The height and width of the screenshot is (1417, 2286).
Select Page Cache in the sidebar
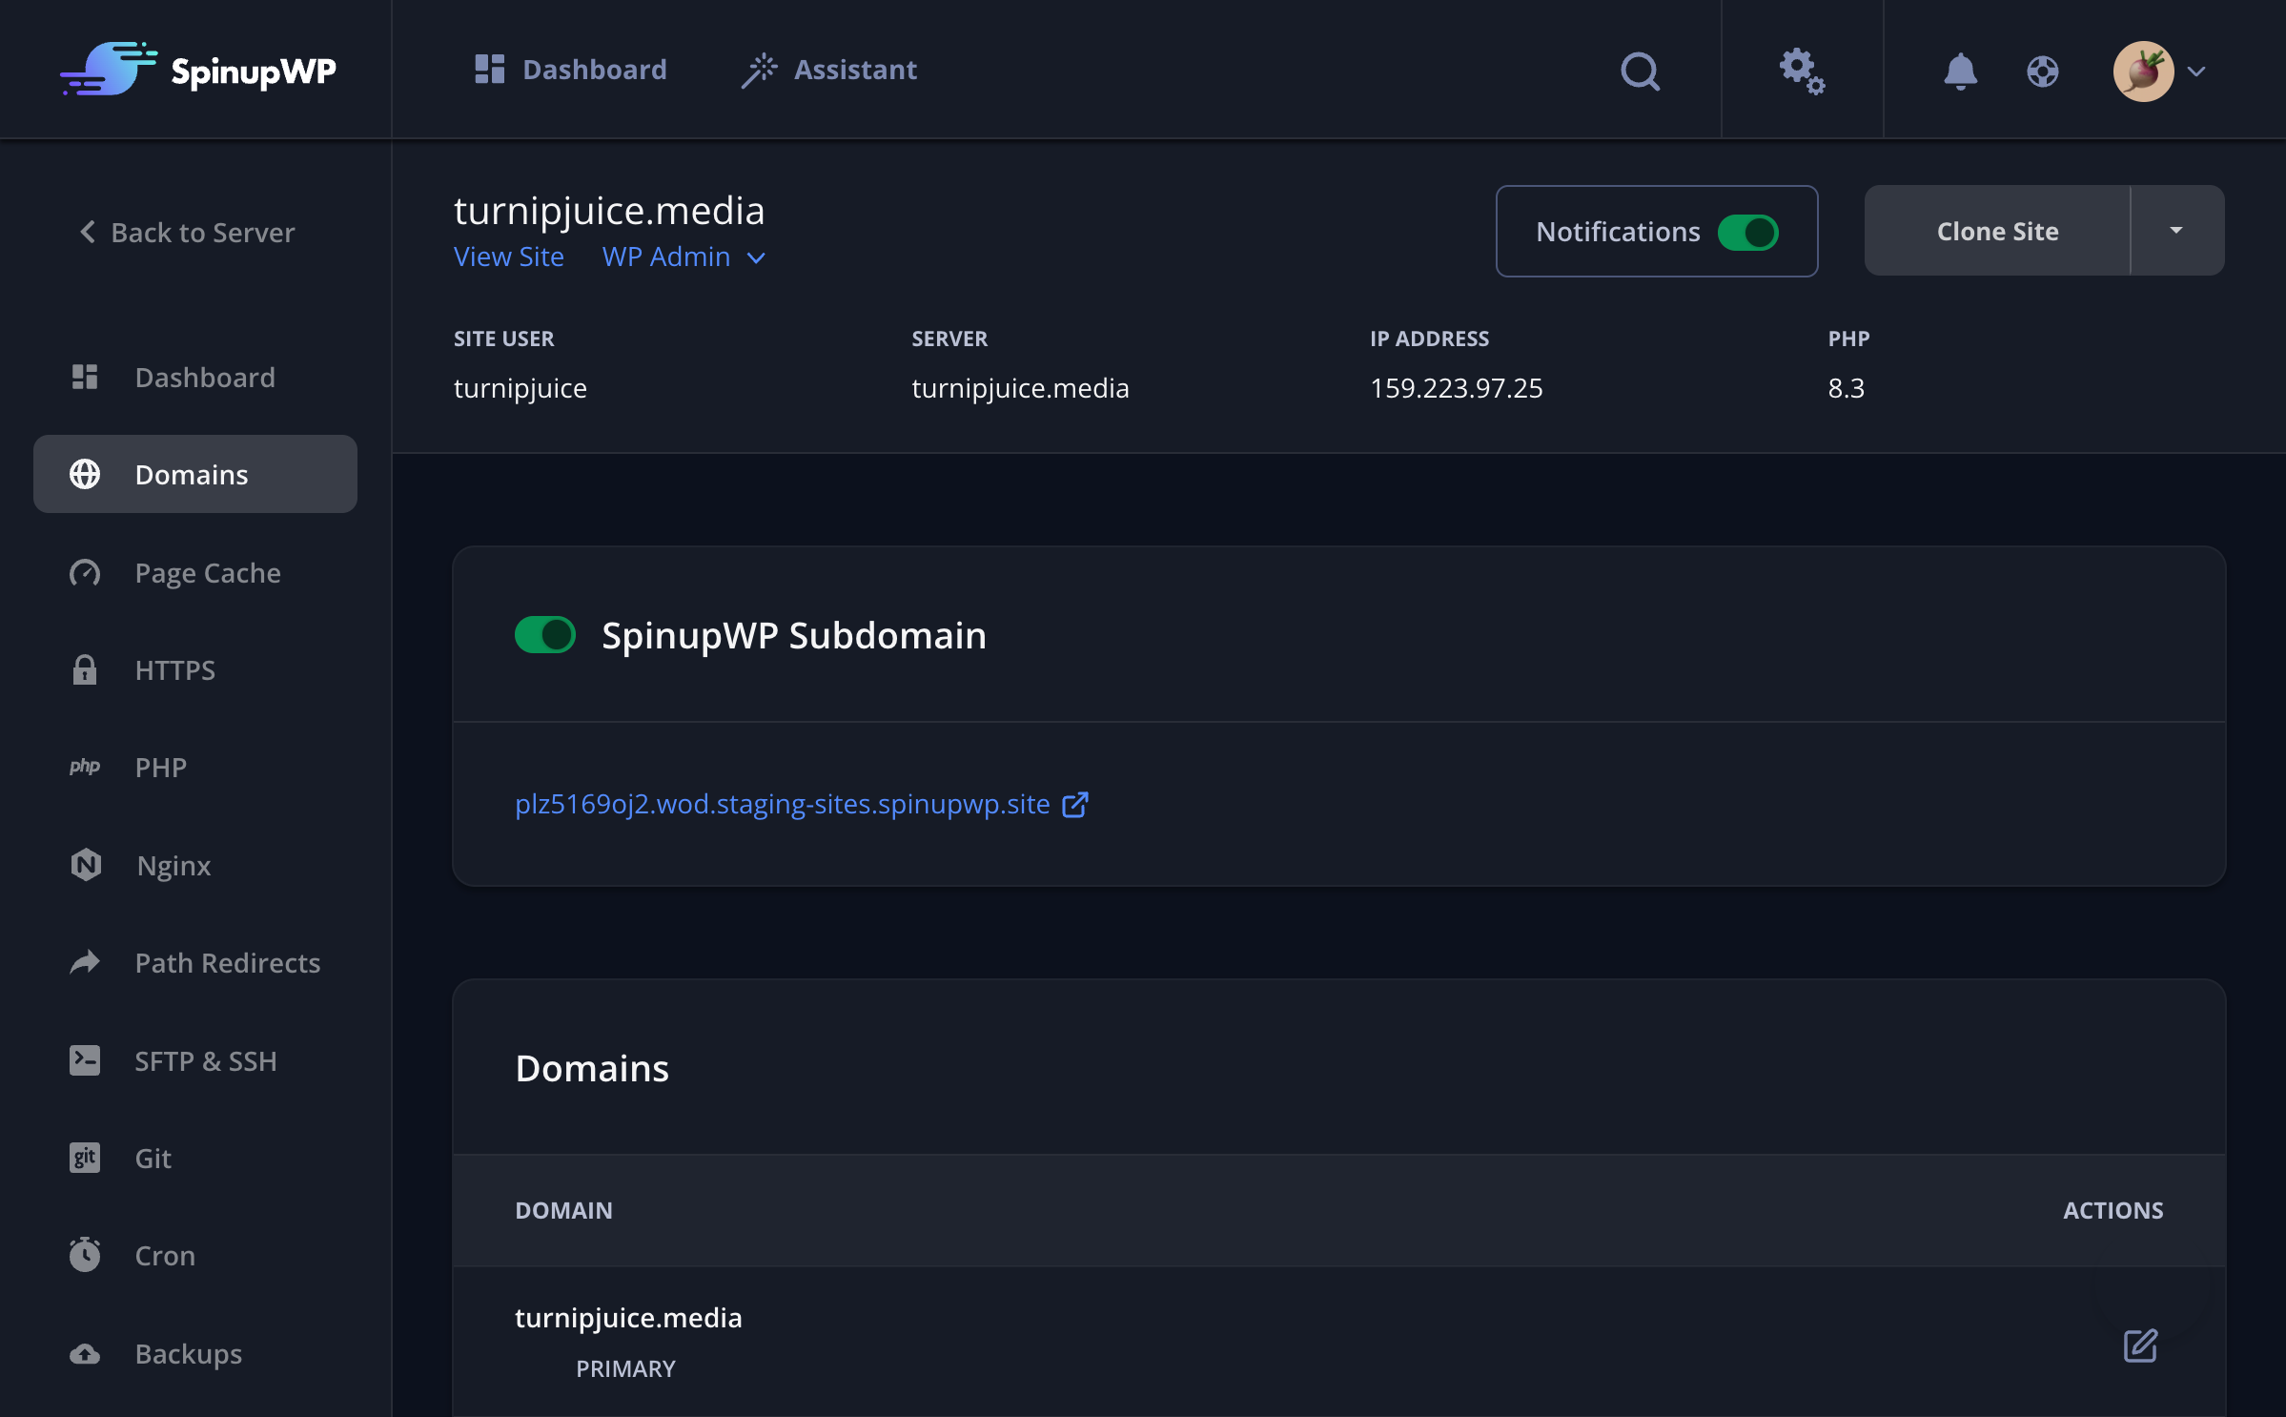click(x=207, y=572)
